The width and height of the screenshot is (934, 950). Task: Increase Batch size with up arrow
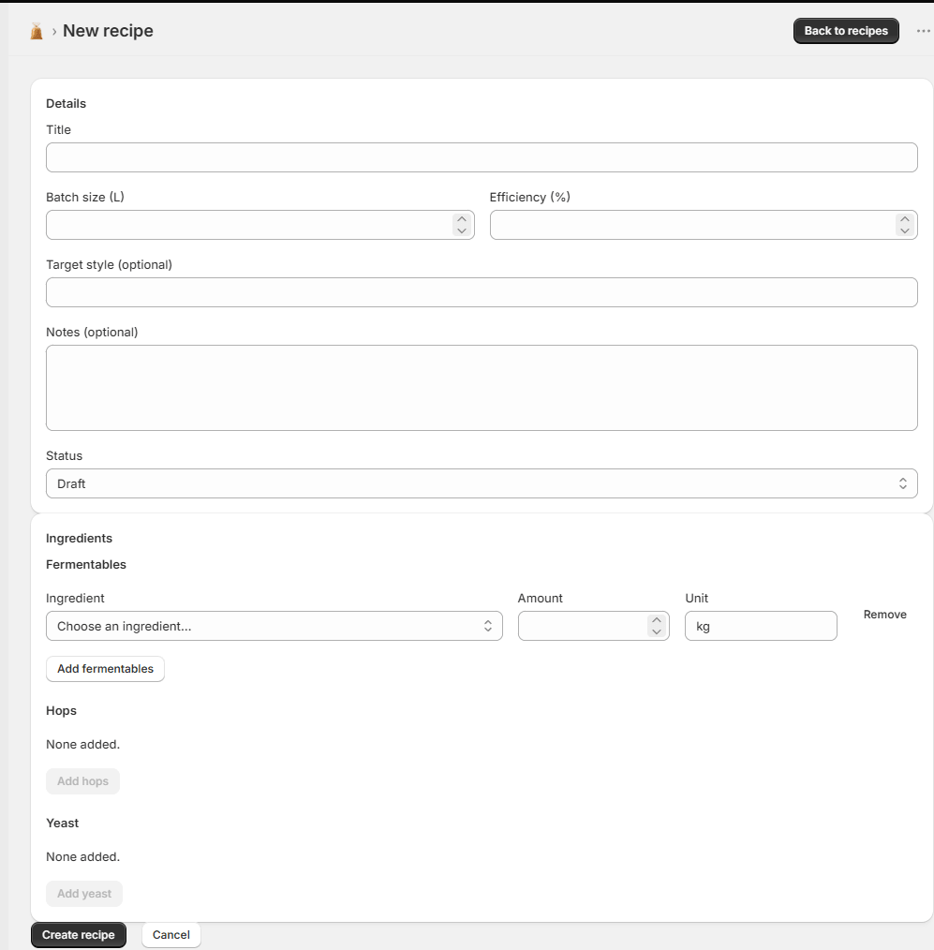[x=462, y=219]
